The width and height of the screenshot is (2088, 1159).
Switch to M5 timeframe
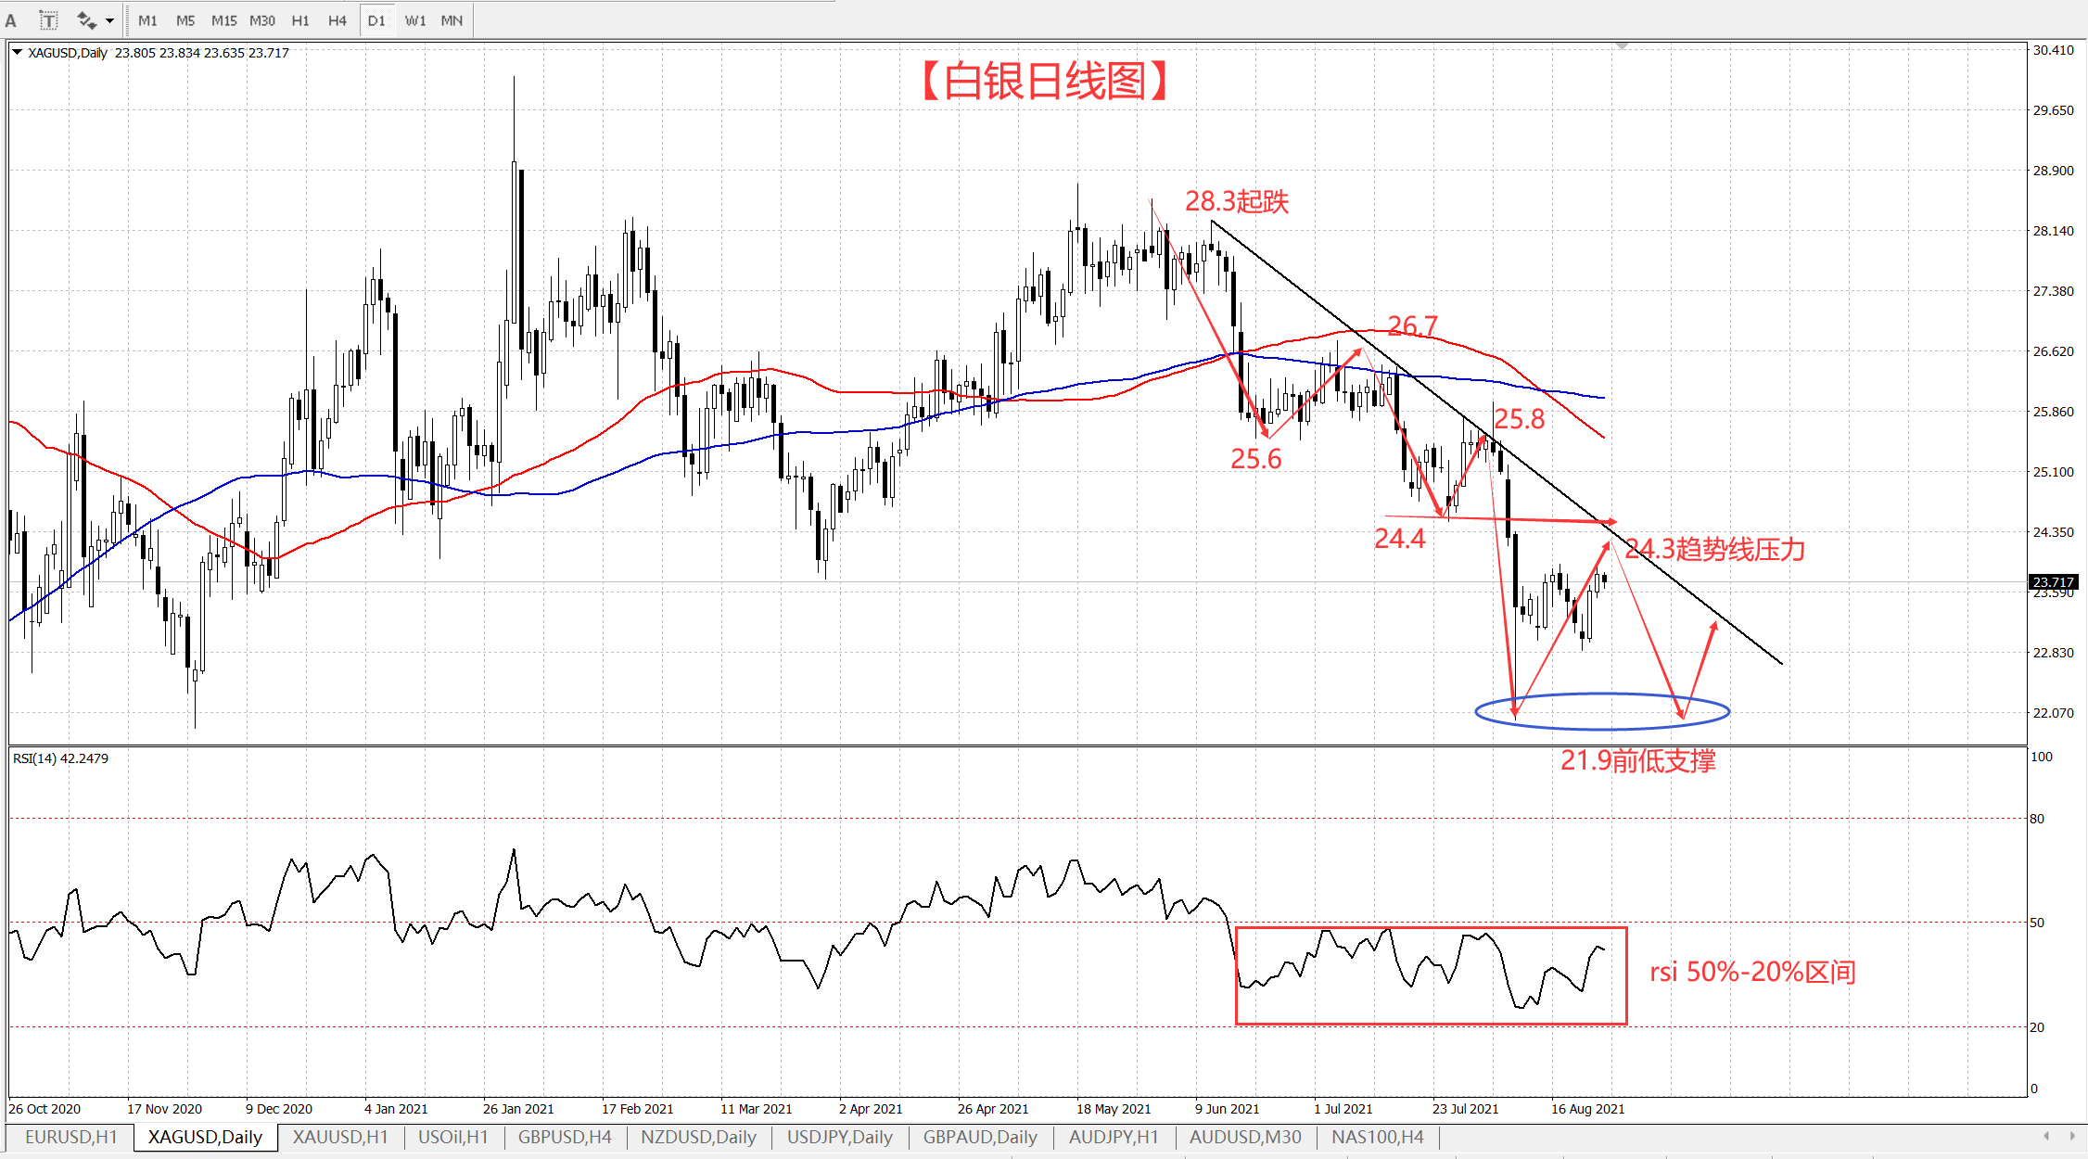pyautogui.click(x=185, y=20)
